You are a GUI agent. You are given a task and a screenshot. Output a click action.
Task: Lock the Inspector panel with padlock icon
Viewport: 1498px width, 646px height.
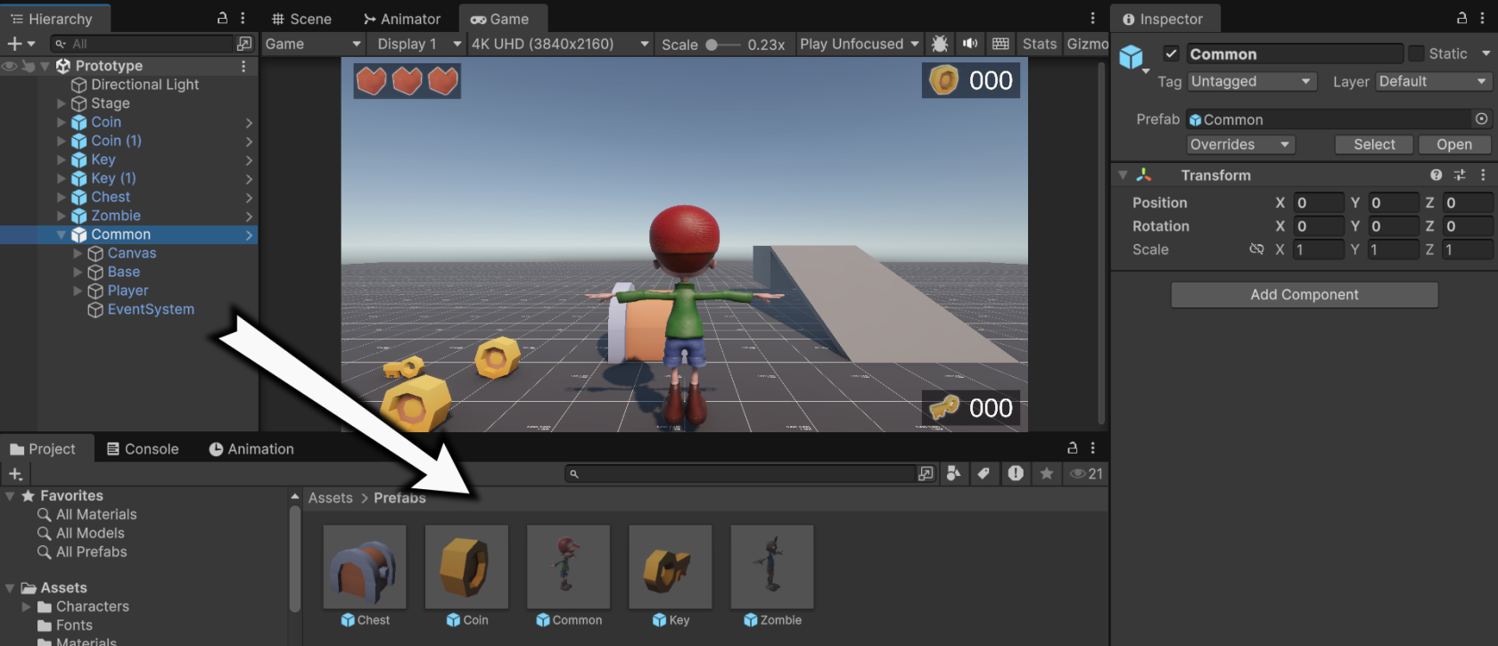(x=1461, y=18)
